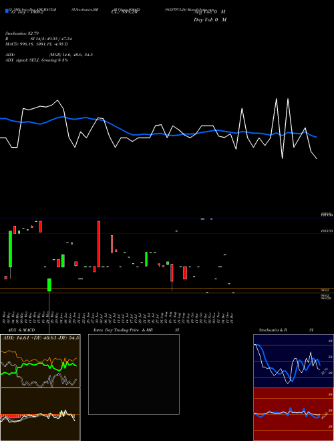Screen dimensions: 334x441
Task: Click the '12 Day = 1000.2' SMA legend text
Action: tap(27, 12)
